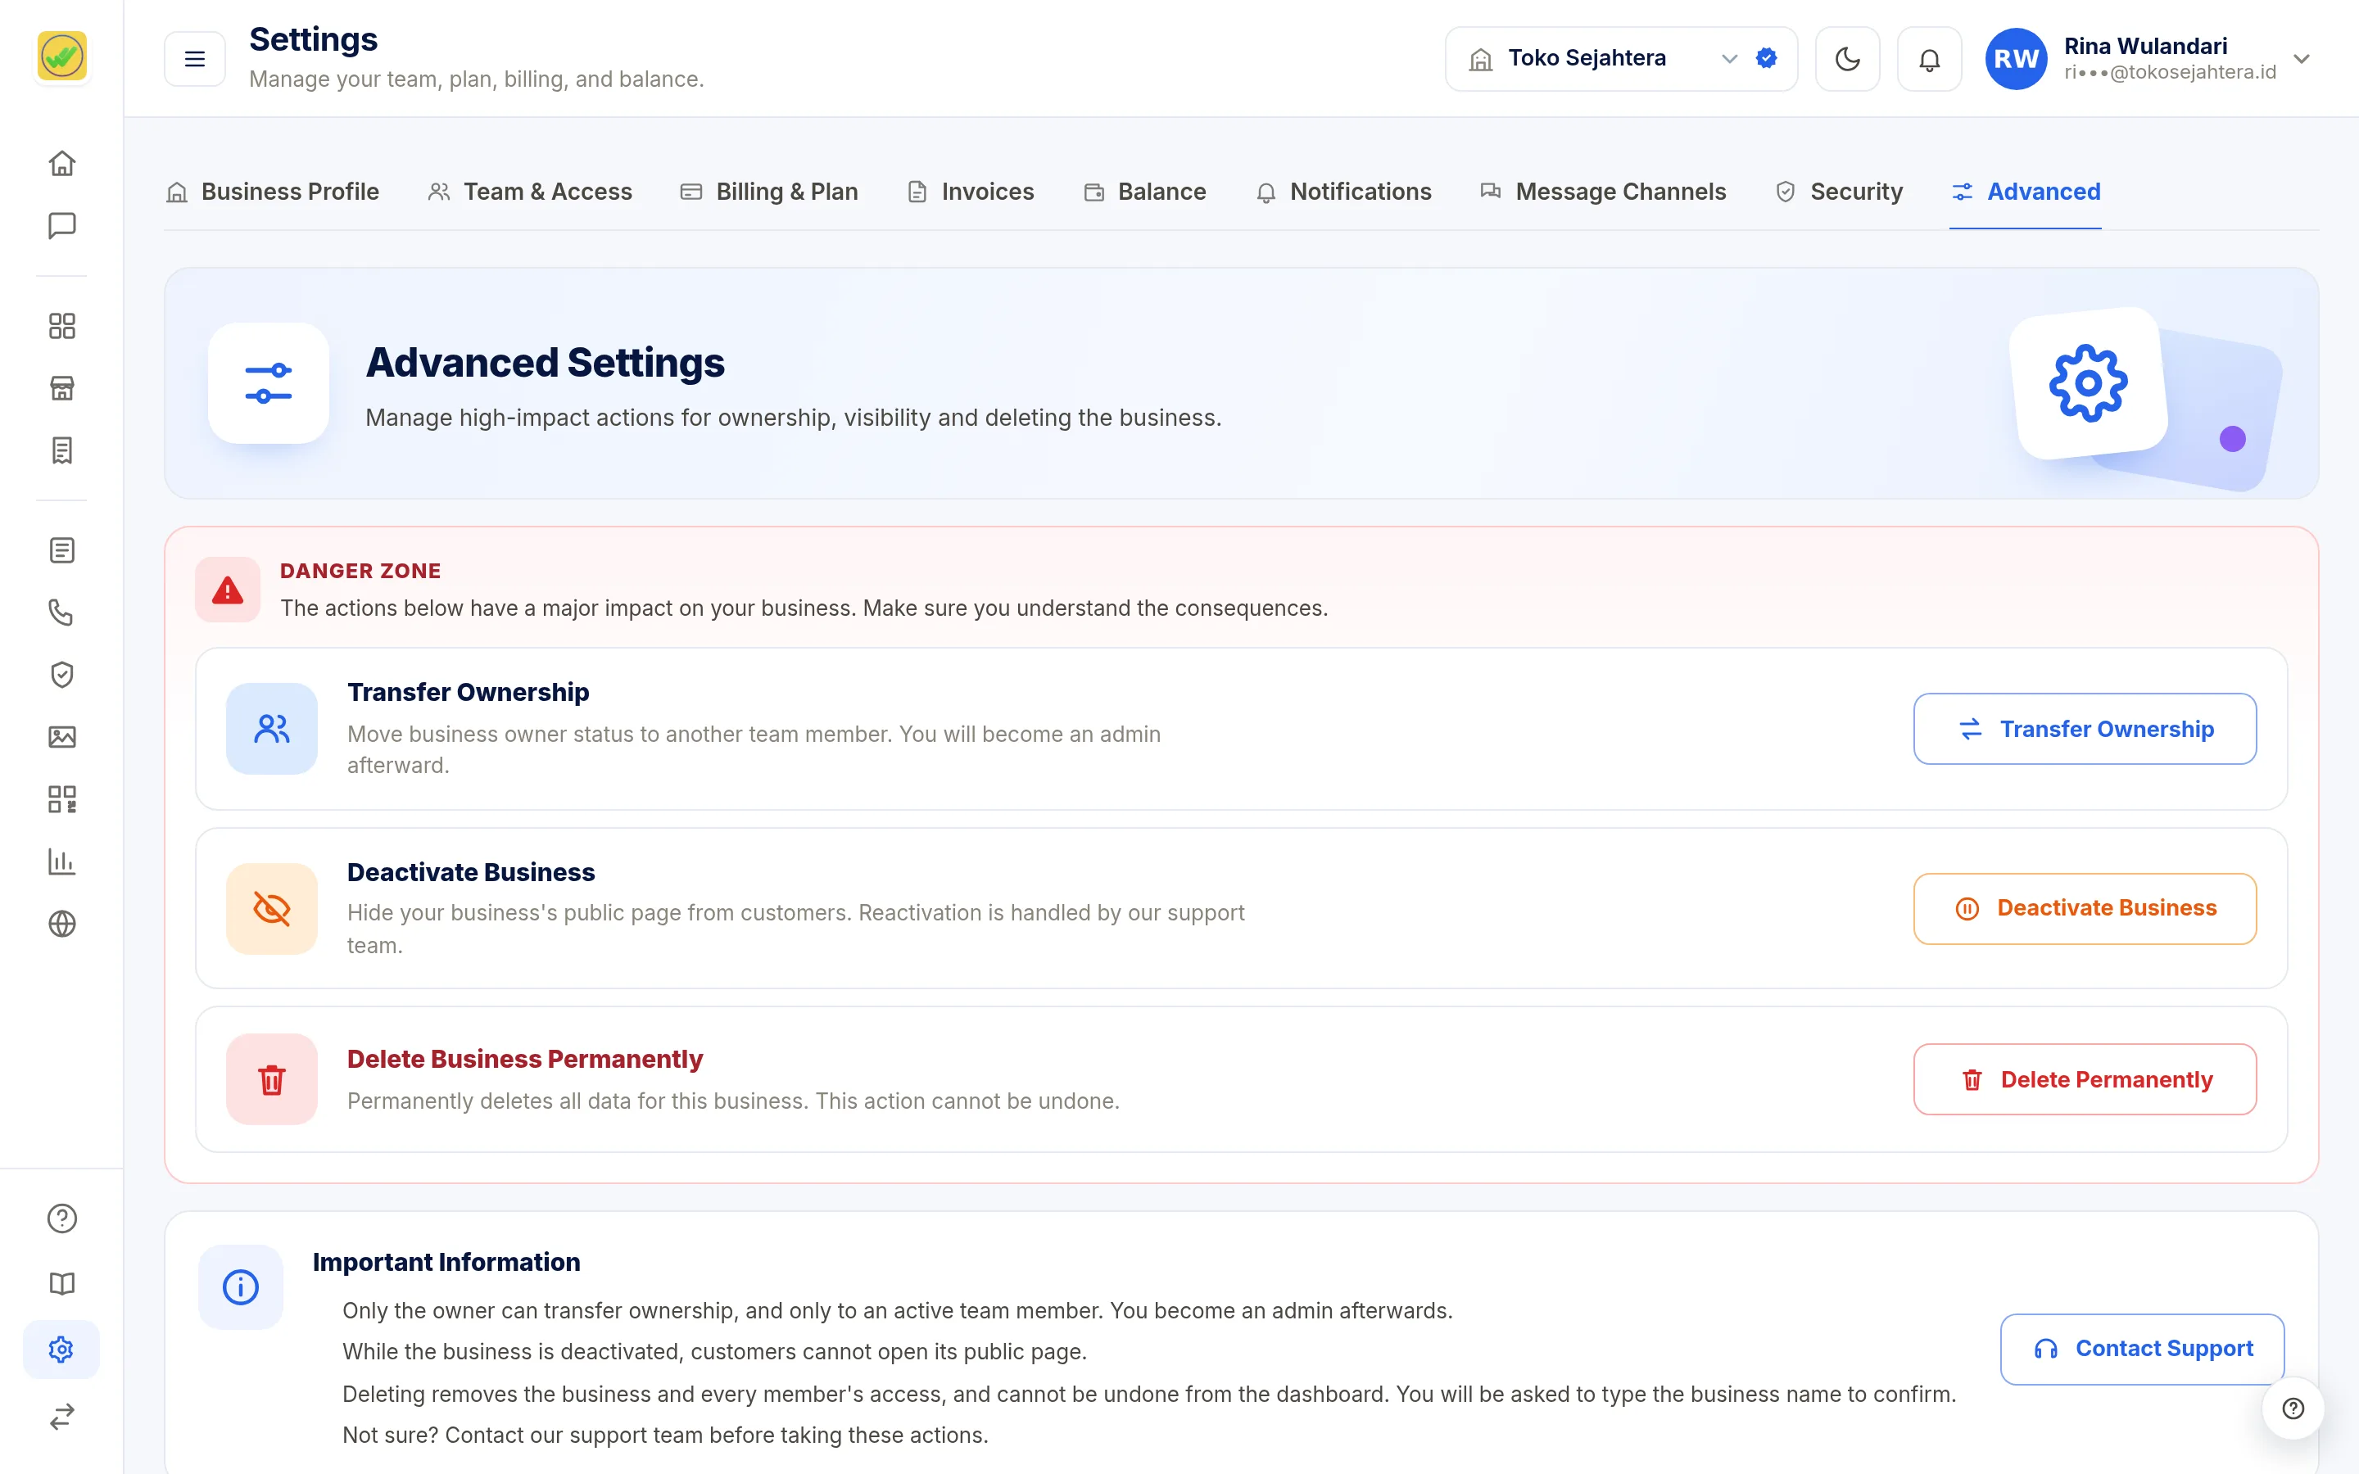Viewport: 2359px width, 1474px height.
Task: Switch to the Notifications tab
Action: (x=1343, y=192)
